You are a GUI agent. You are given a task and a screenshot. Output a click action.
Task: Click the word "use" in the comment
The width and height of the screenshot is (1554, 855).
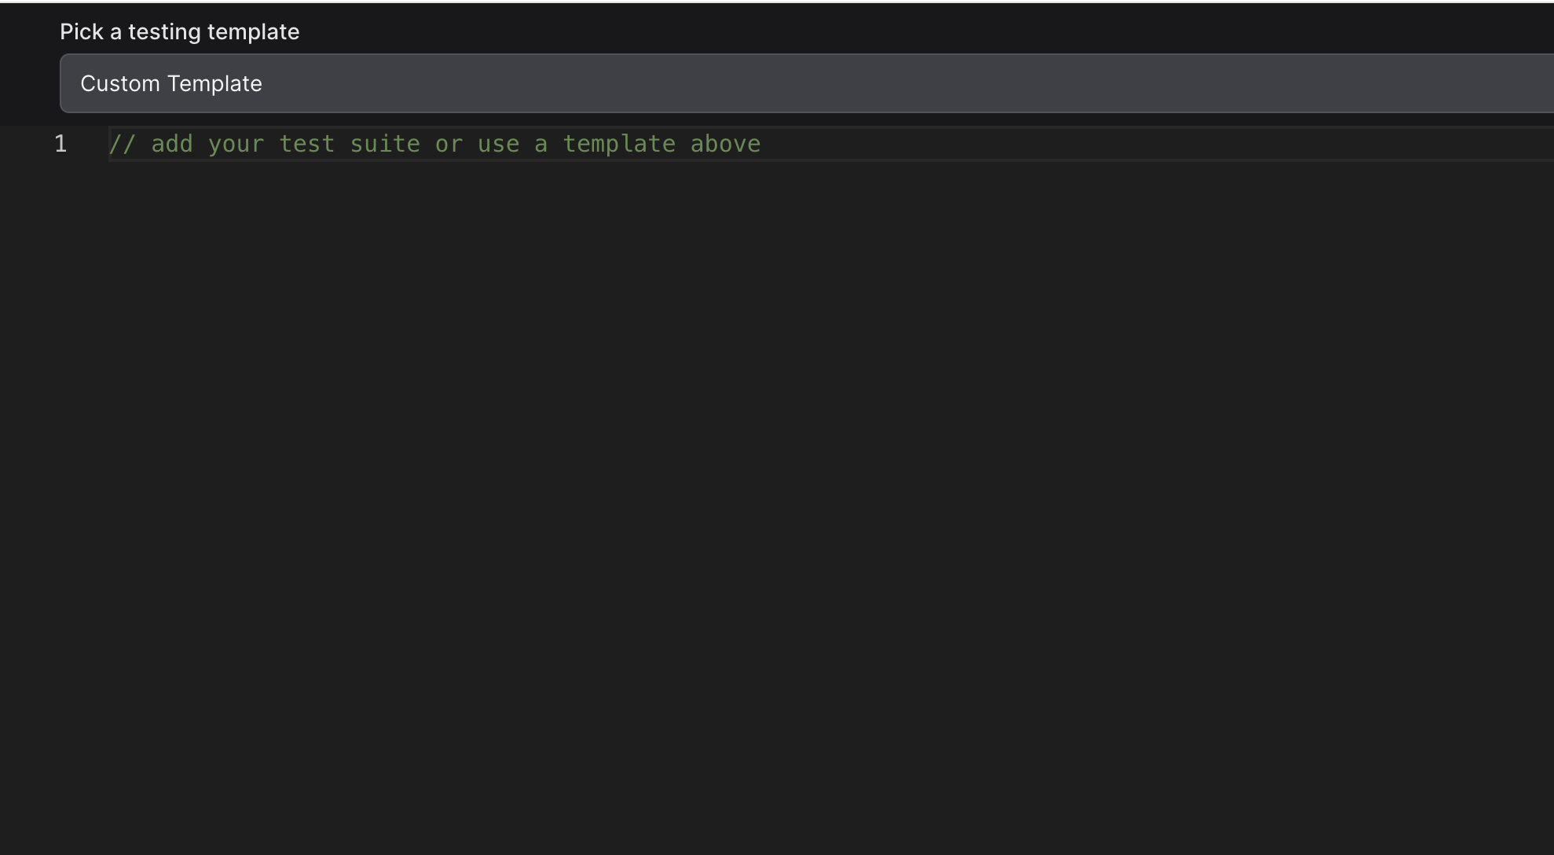pyautogui.click(x=498, y=144)
